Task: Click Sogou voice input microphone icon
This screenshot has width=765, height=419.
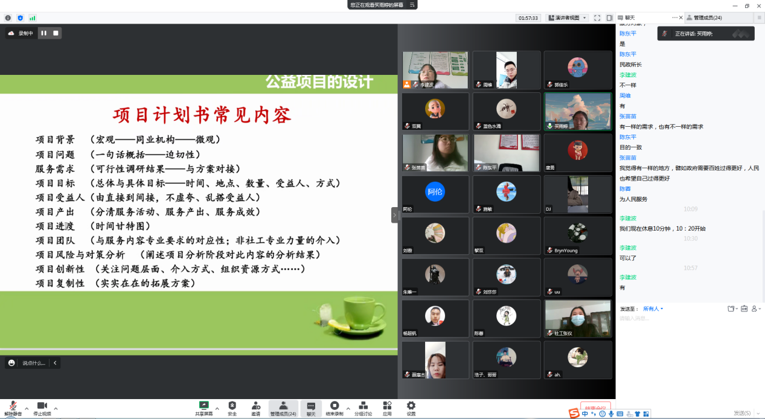Action: 611,414
